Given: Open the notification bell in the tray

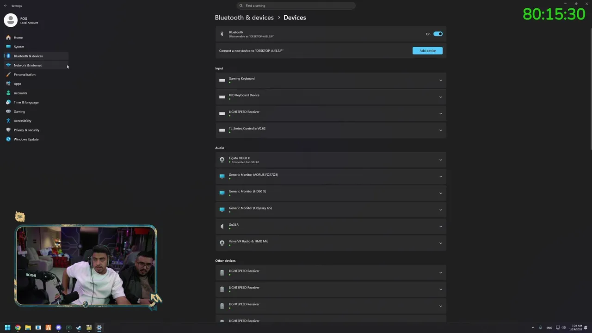Looking at the screenshot, I should (586, 327).
